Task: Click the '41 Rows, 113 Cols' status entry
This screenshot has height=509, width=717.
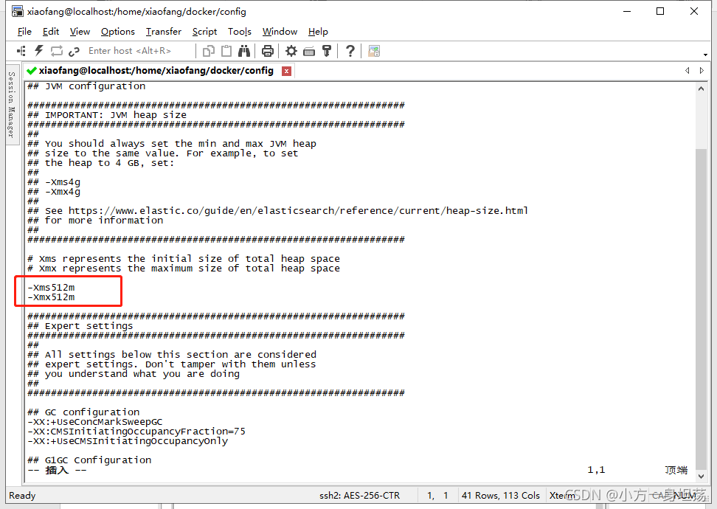Action: click(501, 496)
